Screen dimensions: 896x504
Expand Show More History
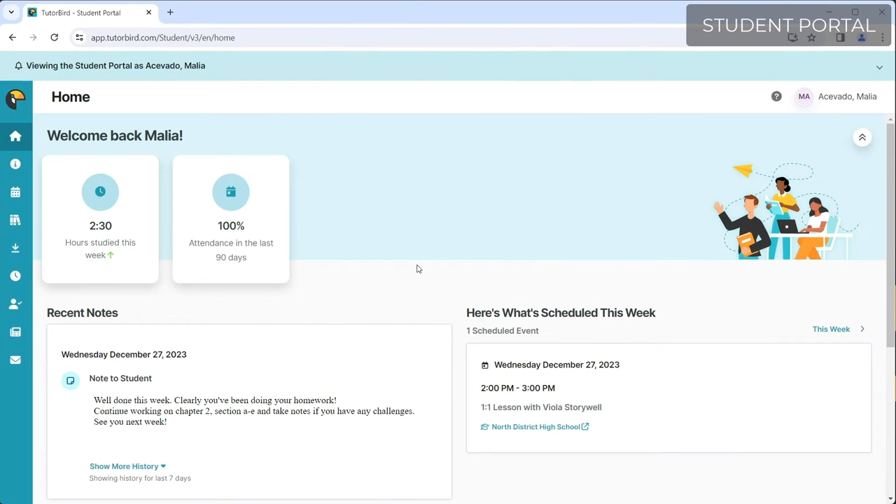127,465
